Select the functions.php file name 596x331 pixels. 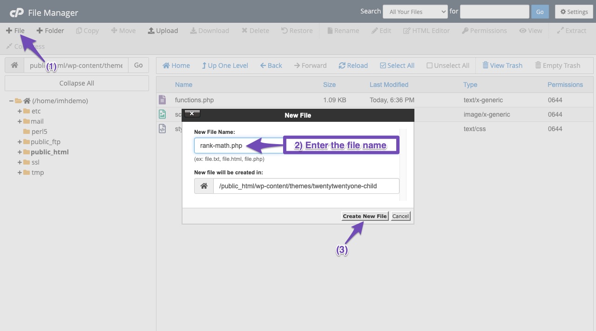[194, 100]
